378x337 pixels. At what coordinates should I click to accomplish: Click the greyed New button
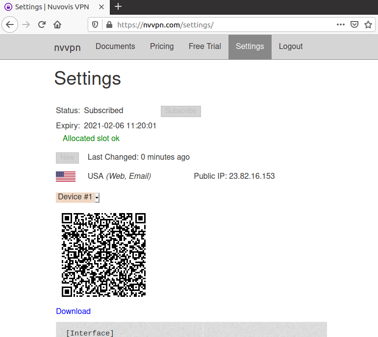[67, 158]
